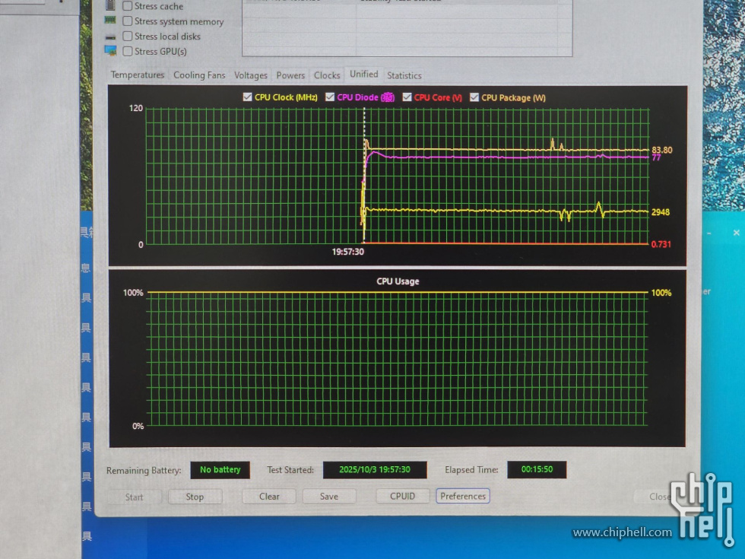The height and width of the screenshot is (559, 745).
Task: Click the GPU monitor icon
Action: pos(110,51)
